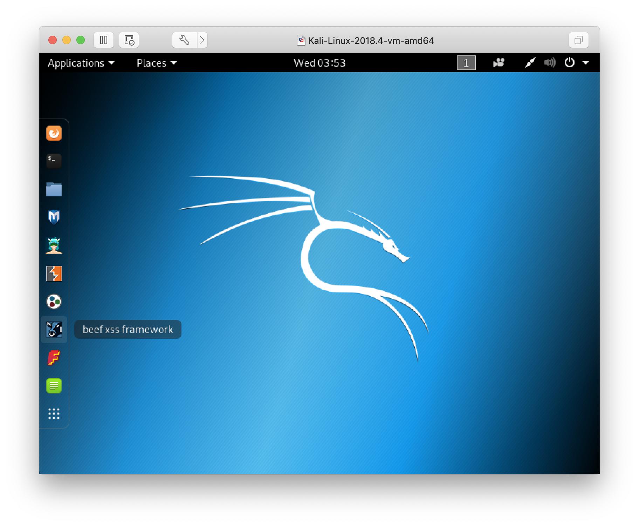Show all applications grid

point(54,414)
